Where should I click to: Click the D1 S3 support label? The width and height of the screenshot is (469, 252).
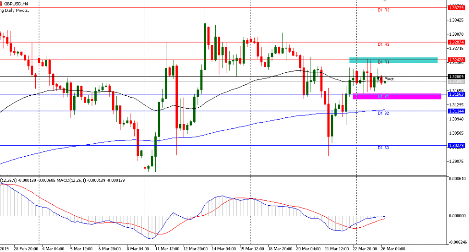pyautogui.click(x=383, y=148)
